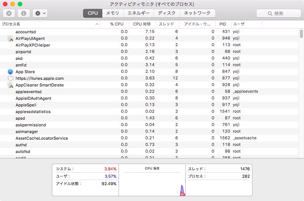304x201 pixels.
Task: Click the shield icon beside itunes.apple.com
Action: coord(10,78)
